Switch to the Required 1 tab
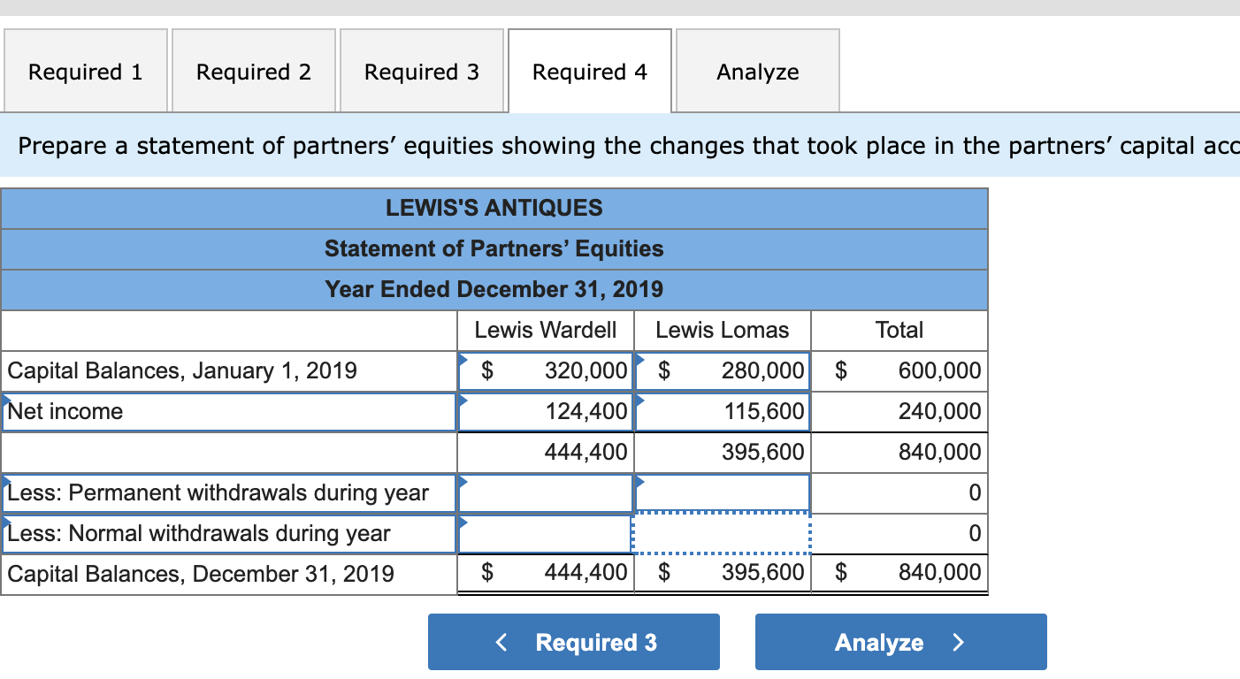 [85, 72]
